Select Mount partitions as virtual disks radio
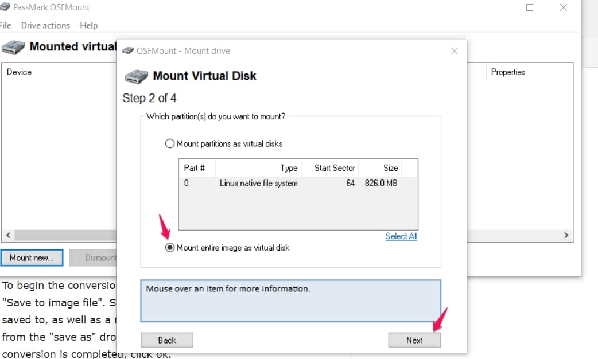Viewport: 598px width, 359px height. point(170,144)
